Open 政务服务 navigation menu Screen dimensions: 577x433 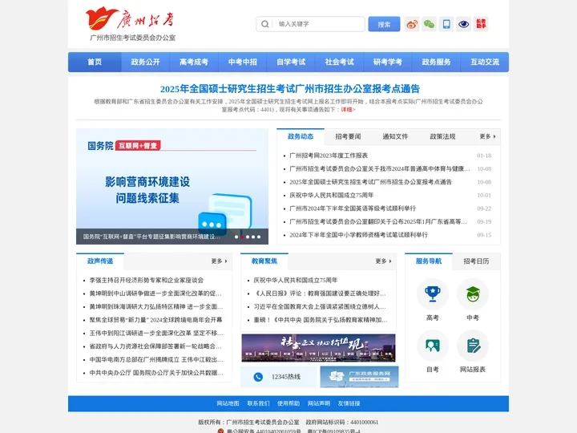(436, 62)
